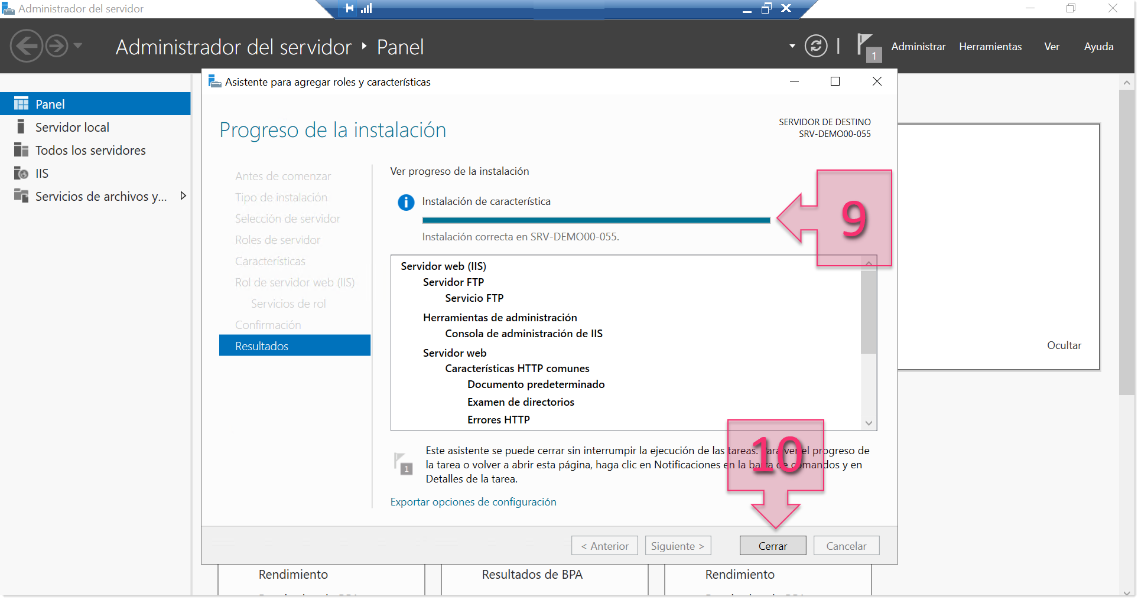Click Exportar opciones de configuración link
1138x600 pixels.
click(473, 501)
